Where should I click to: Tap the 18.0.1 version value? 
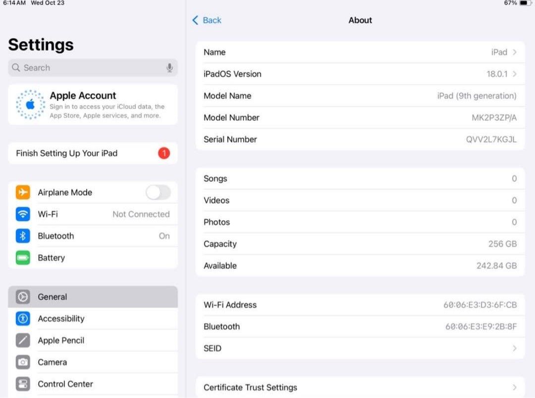pos(497,74)
